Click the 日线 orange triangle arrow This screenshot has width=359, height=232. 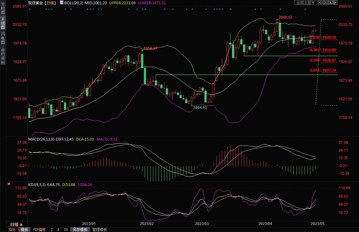pos(21,224)
